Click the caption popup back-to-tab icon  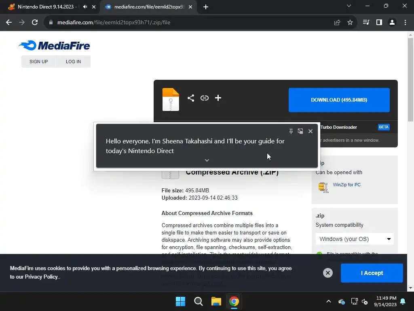(x=300, y=131)
